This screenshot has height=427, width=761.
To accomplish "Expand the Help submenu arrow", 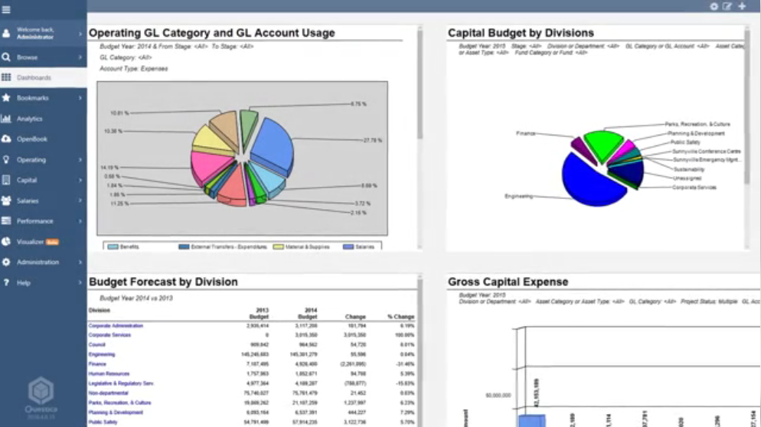I will [x=80, y=282].
